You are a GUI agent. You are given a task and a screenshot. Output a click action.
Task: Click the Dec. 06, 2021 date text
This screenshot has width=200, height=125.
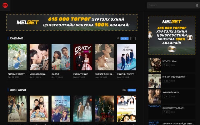coord(13,77)
